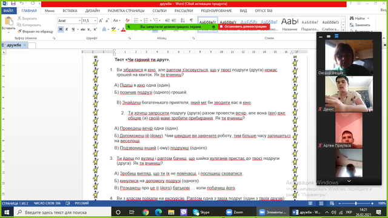
Task: Open Google Chrome from the taskbar
Action: tap(145, 212)
